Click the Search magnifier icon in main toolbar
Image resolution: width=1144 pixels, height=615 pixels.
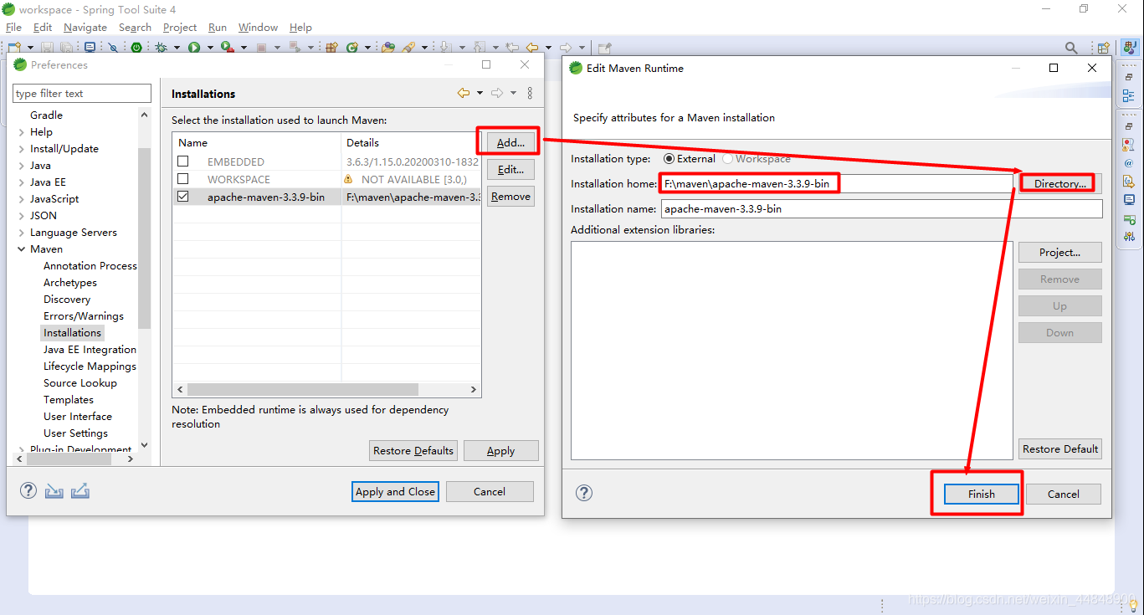tap(1071, 48)
